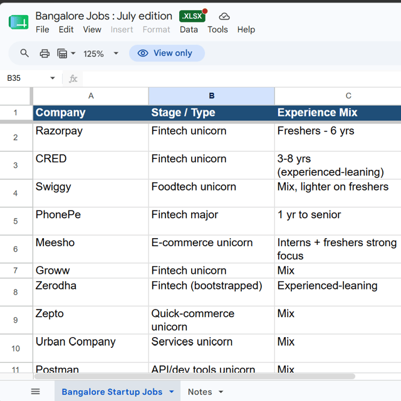The height and width of the screenshot is (401, 401).
Task: Click the select-all corner box
Action: [x=16, y=96]
